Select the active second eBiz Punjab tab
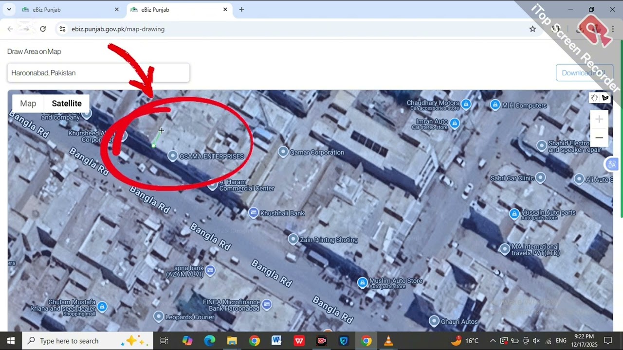Screen dimensions: 623x350 pos(178,10)
